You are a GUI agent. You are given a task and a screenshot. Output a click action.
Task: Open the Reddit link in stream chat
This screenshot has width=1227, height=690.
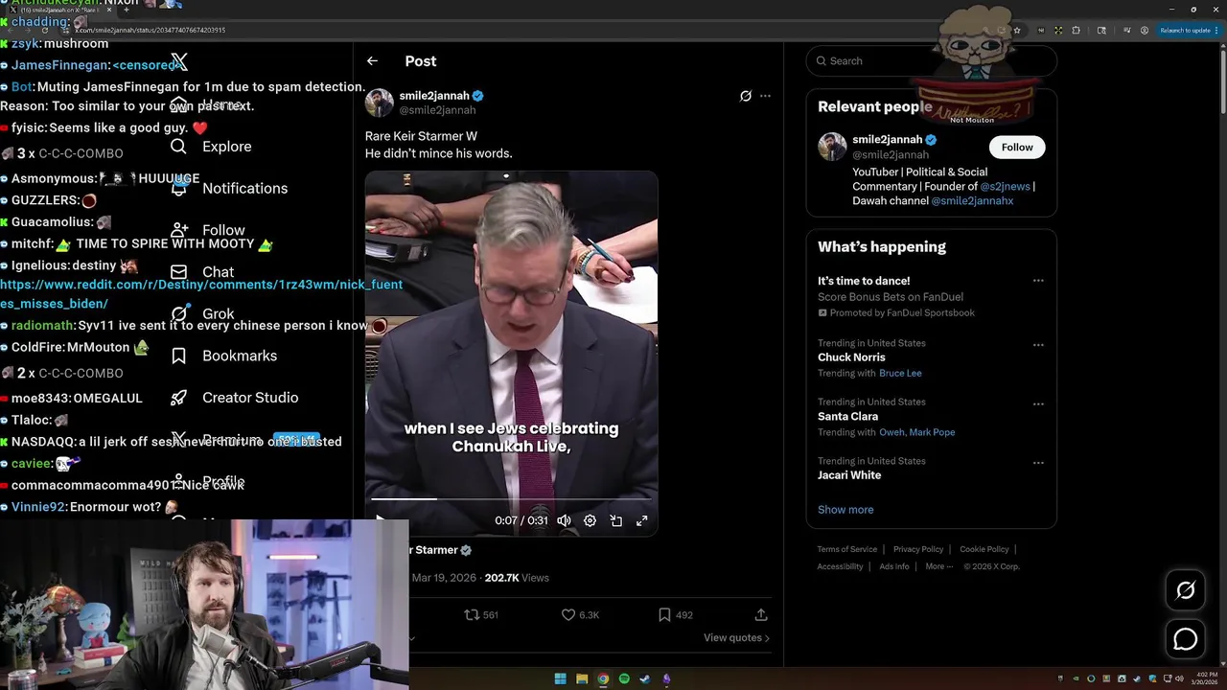(x=201, y=293)
